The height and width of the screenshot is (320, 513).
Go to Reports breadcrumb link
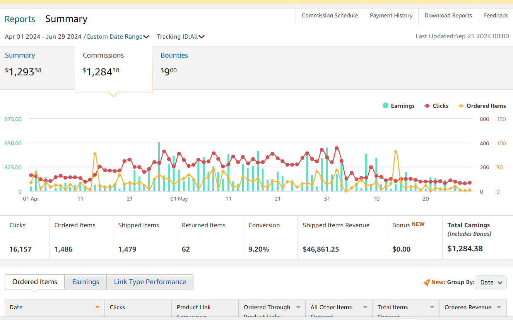pyautogui.click(x=20, y=19)
